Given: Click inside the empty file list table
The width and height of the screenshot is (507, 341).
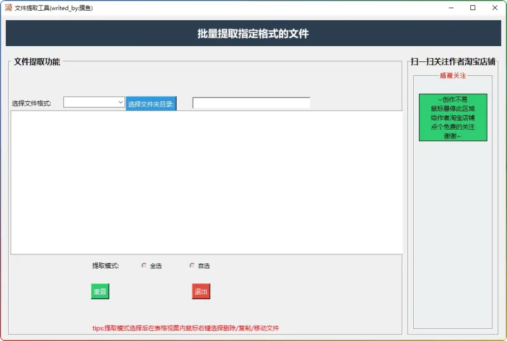Looking at the screenshot, I should tap(207, 182).
